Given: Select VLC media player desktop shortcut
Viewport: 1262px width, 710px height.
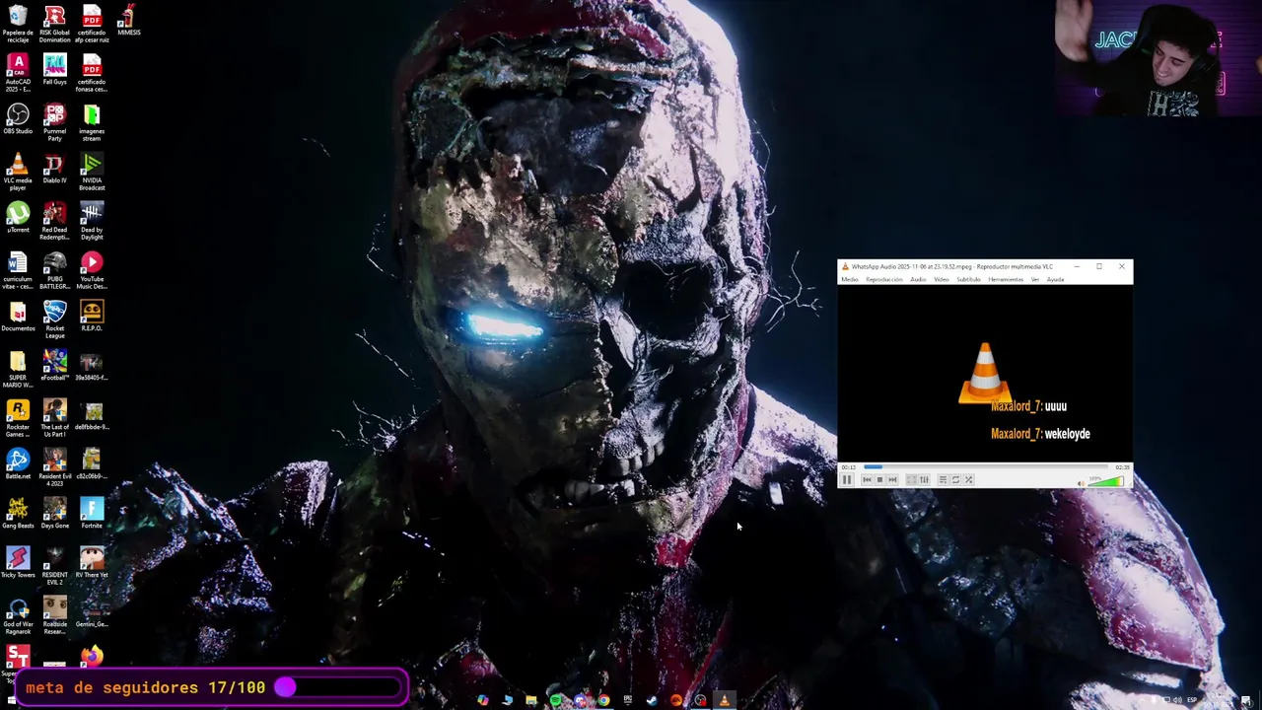Looking at the screenshot, I should 18,173.
